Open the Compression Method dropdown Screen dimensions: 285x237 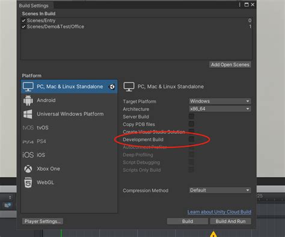(x=220, y=190)
